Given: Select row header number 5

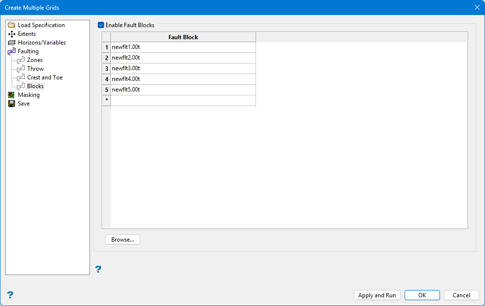Looking at the screenshot, I should (x=106, y=90).
